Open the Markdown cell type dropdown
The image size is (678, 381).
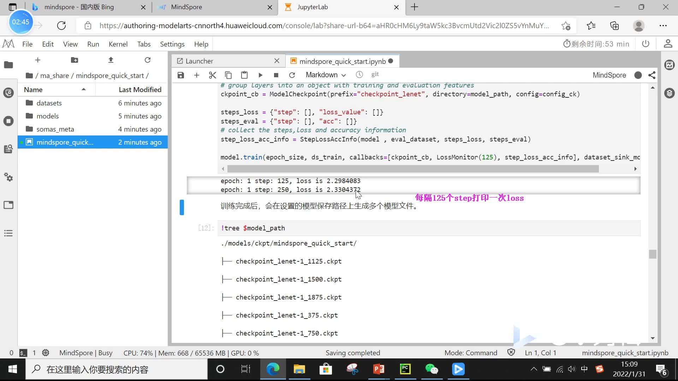[326, 75]
